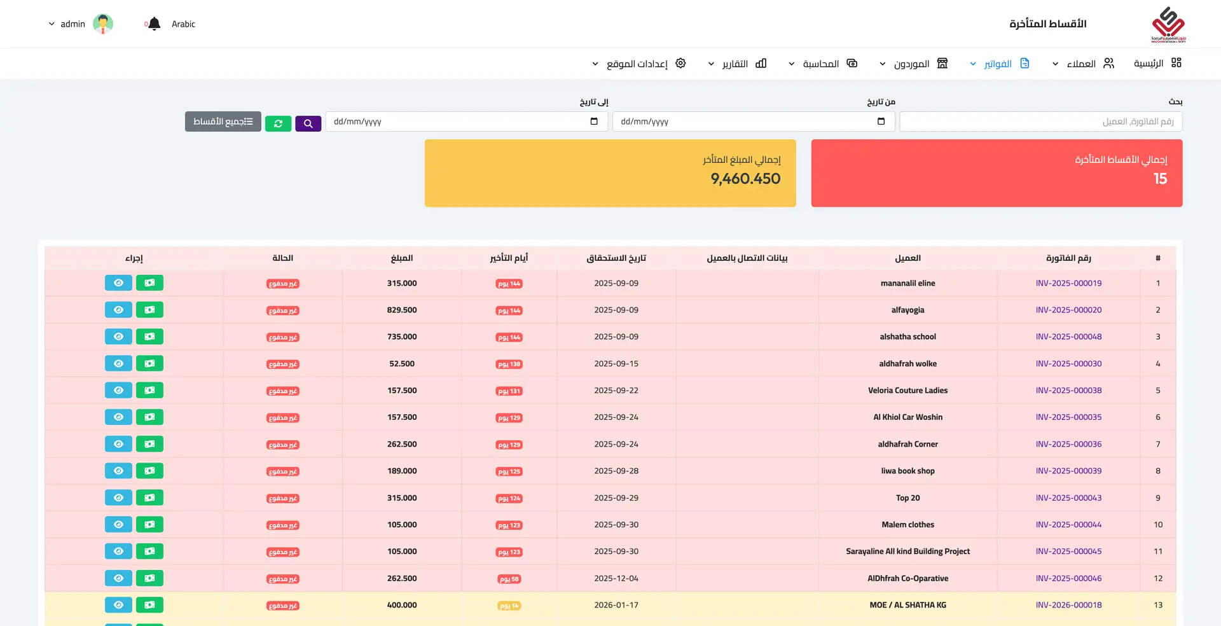Click تجميع الأقساط group installments button
Viewport: 1221px width, 626px height.
(223, 122)
